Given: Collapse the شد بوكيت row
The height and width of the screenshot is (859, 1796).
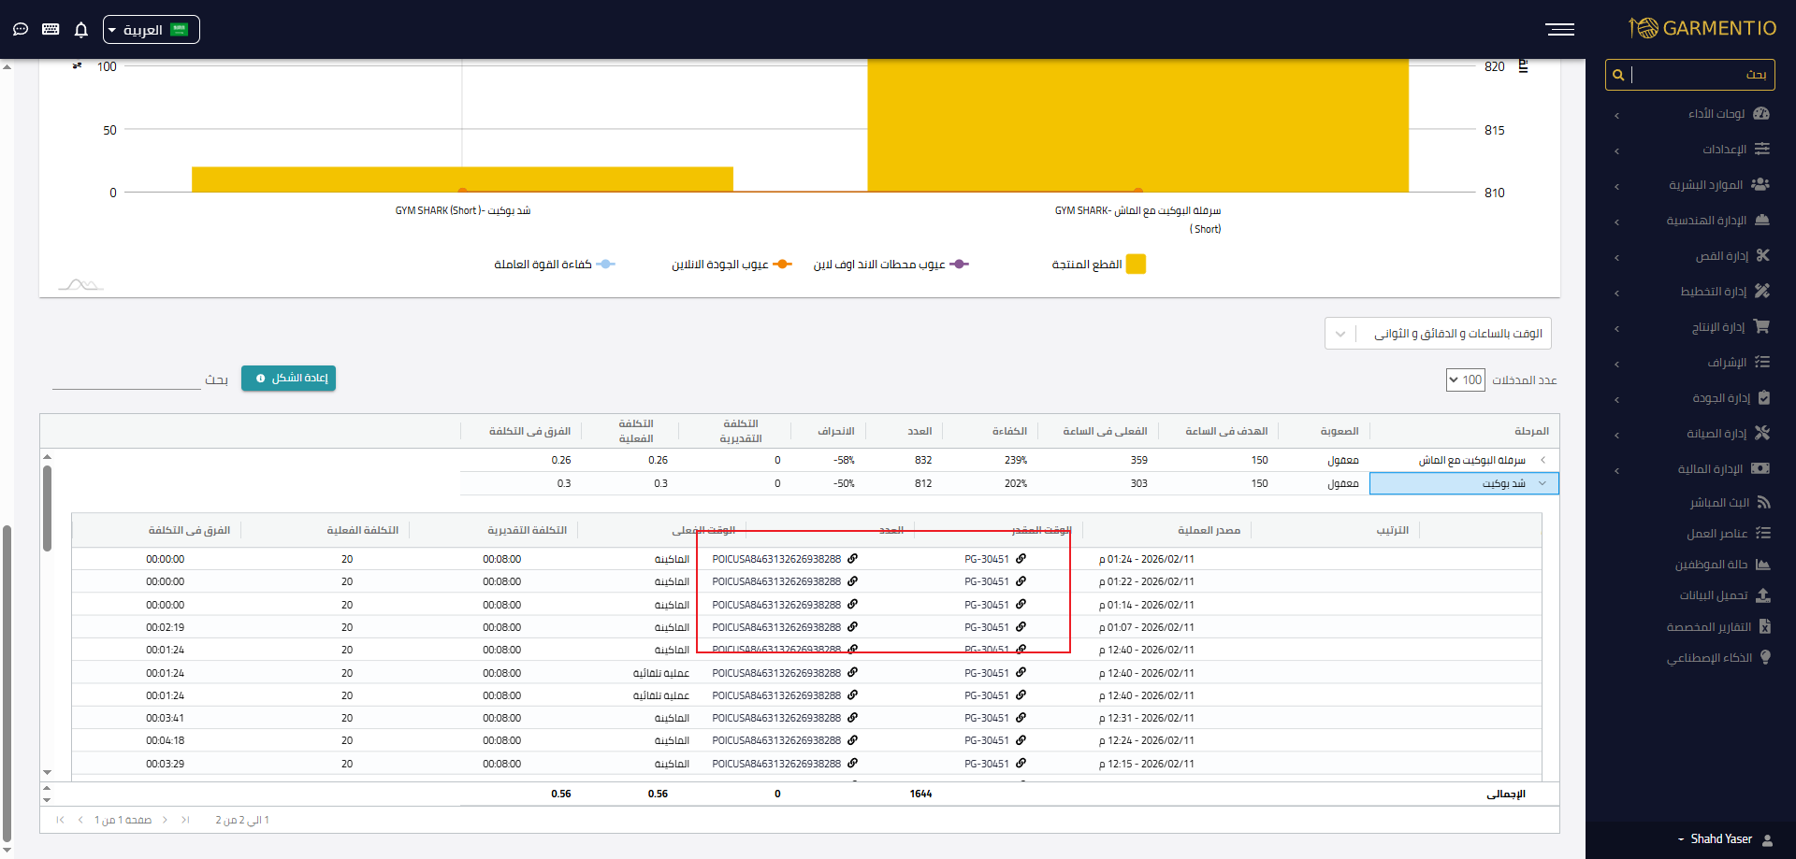Looking at the screenshot, I should point(1543,483).
